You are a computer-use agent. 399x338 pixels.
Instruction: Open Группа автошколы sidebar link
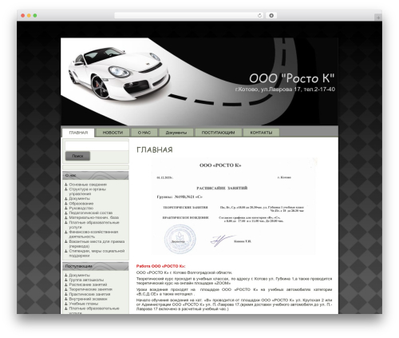tap(86, 280)
